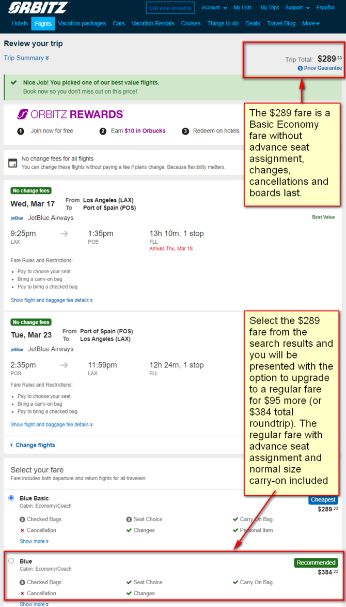This screenshot has width=346, height=607.
Task: Click the Orbitz Rewards logo
Action: coord(70,114)
